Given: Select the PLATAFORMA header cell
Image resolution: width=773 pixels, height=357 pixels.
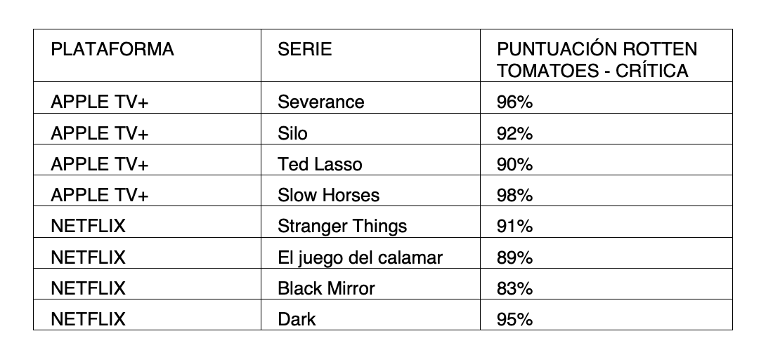Looking at the screenshot, I should tap(147, 55).
